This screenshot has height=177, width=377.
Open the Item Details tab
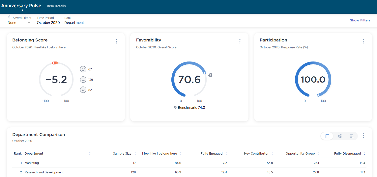(x=56, y=6)
